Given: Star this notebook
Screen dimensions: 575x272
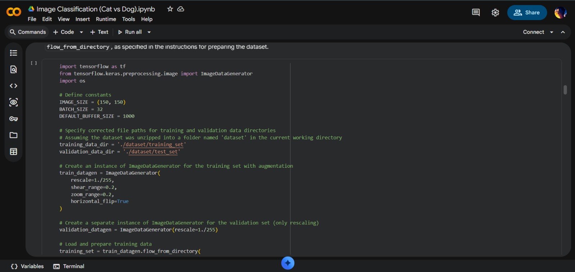Looking at the screenshot, I should tap(170, 9).
